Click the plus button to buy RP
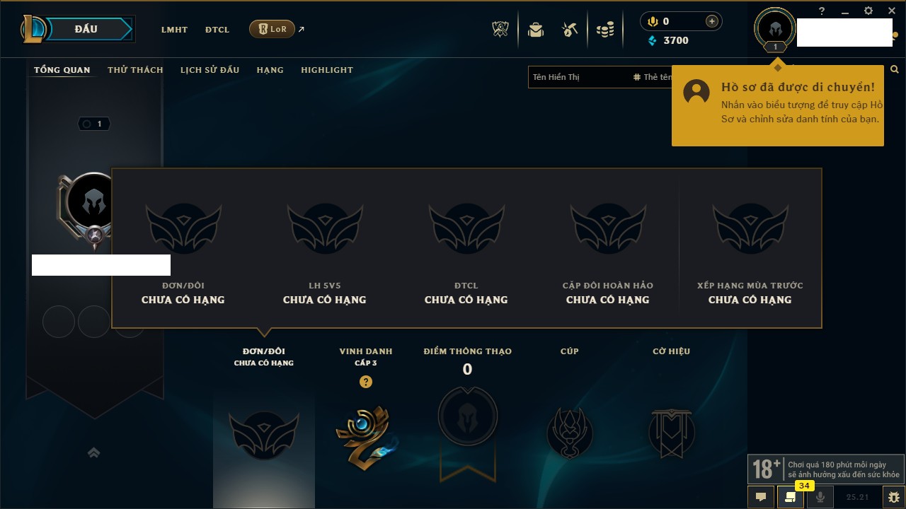The width and height of the screenshot is (906, 509). click(x=712, y=21)
